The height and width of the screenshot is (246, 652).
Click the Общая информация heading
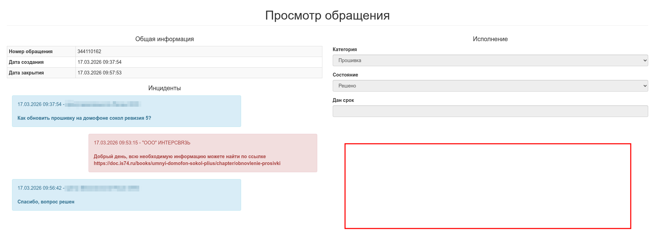point(164,39)
